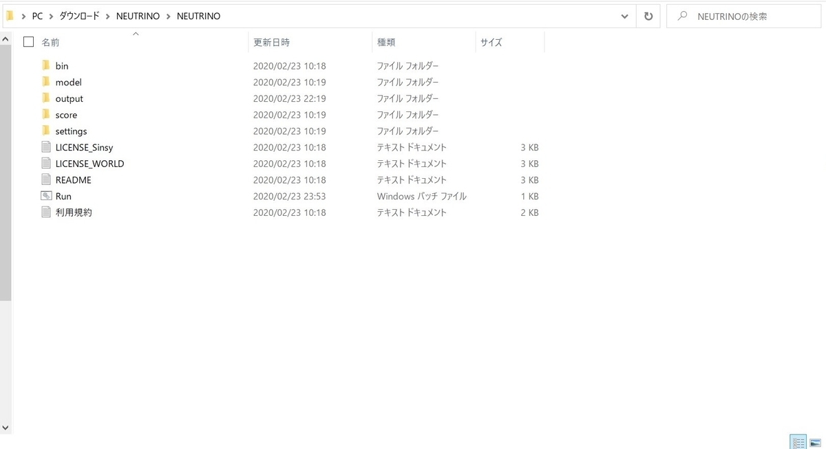Click the score folder icon

coord(46,115)
